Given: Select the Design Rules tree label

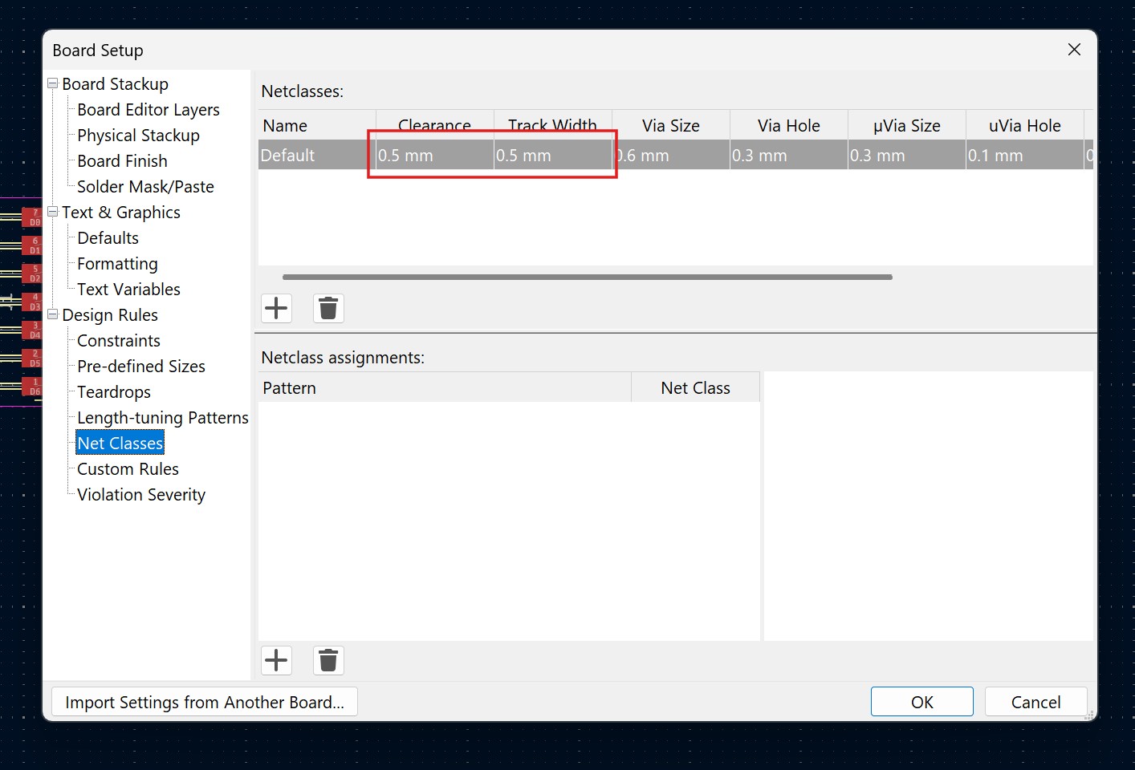Looking at the screenshot, I should click(x=110, y=315).
